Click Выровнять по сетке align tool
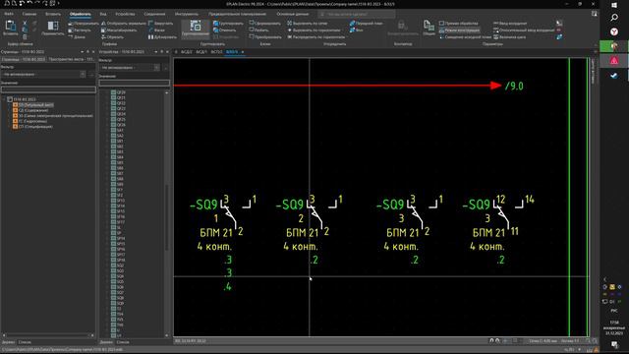 click(x=308, y=24)
